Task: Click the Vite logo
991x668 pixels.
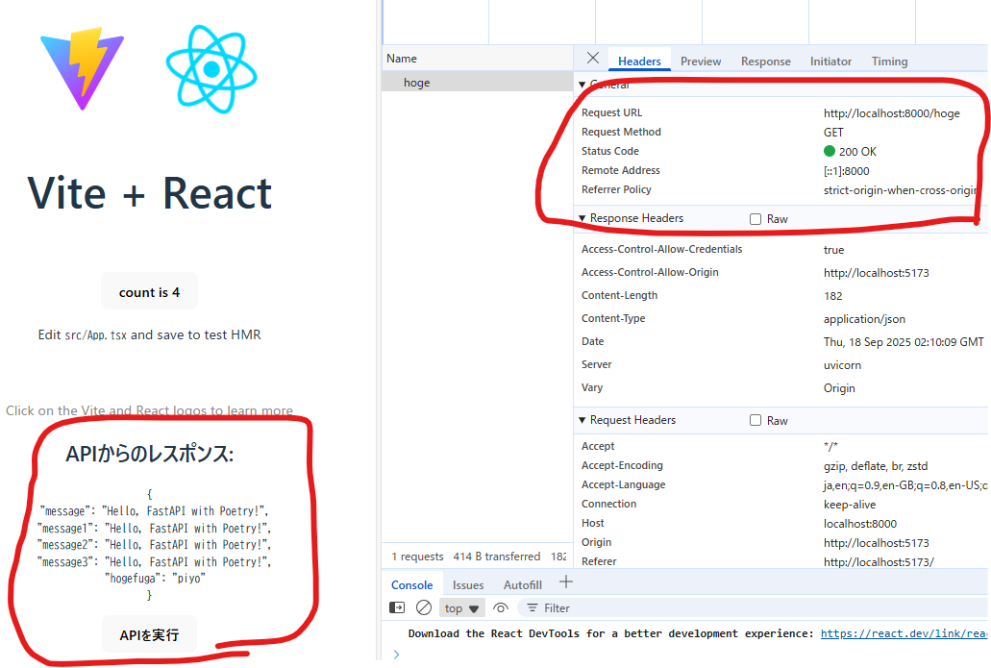Action: point(82,68)
